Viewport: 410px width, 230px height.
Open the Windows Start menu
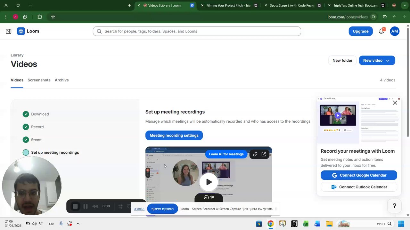(401, 224)
